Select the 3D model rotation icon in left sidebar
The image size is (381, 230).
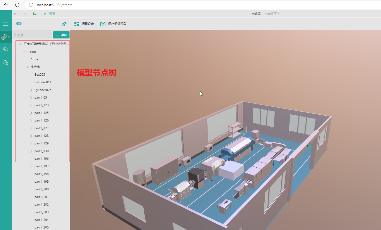pos(4,37)
